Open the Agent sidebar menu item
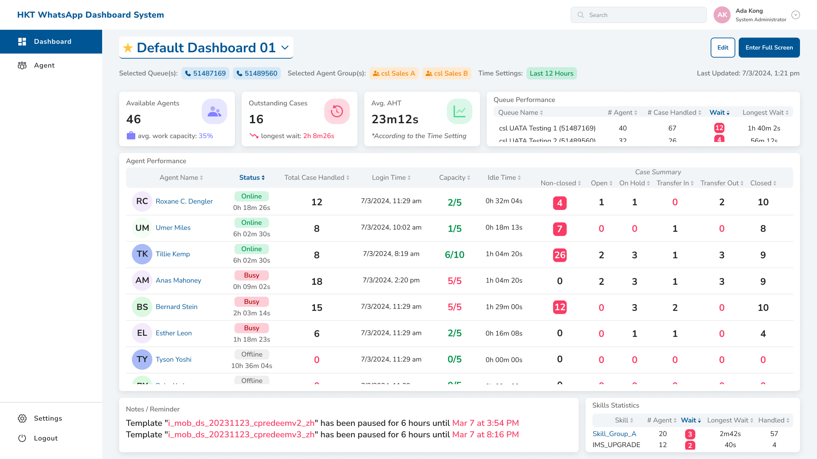 point(44,65)
